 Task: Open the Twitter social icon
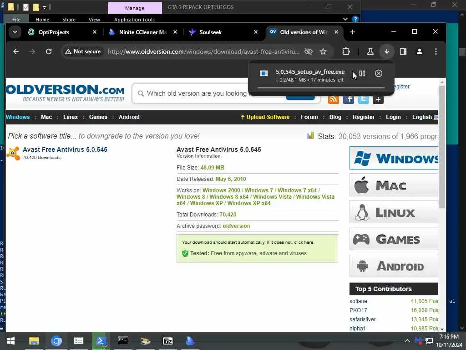tap(364, 99)
